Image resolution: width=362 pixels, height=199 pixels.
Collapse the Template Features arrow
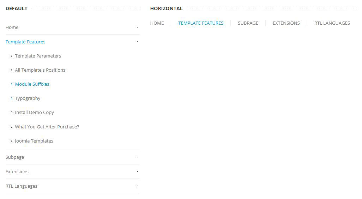click(137, 42)
